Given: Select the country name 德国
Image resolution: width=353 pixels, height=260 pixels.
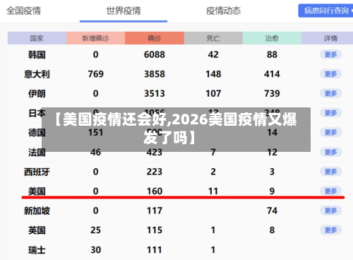Looking at the screenshot, I should click(x=37, y=133).
